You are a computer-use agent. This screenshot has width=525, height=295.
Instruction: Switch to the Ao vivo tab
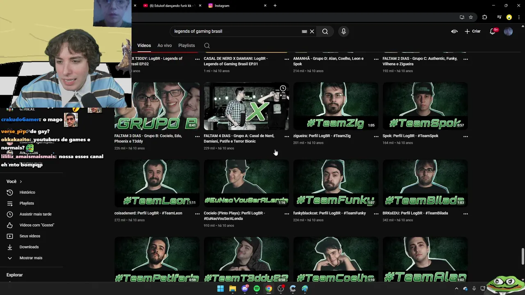click(164, 45)
